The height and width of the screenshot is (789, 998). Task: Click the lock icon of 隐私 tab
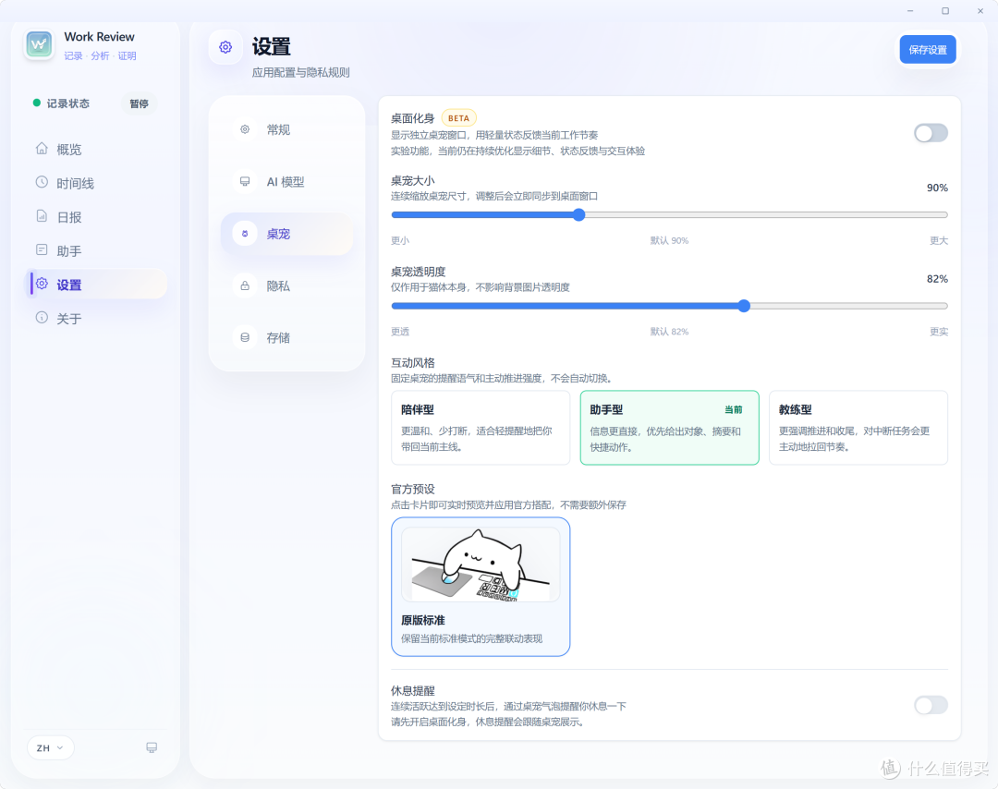pyautogui.click(x=245, y=285)
